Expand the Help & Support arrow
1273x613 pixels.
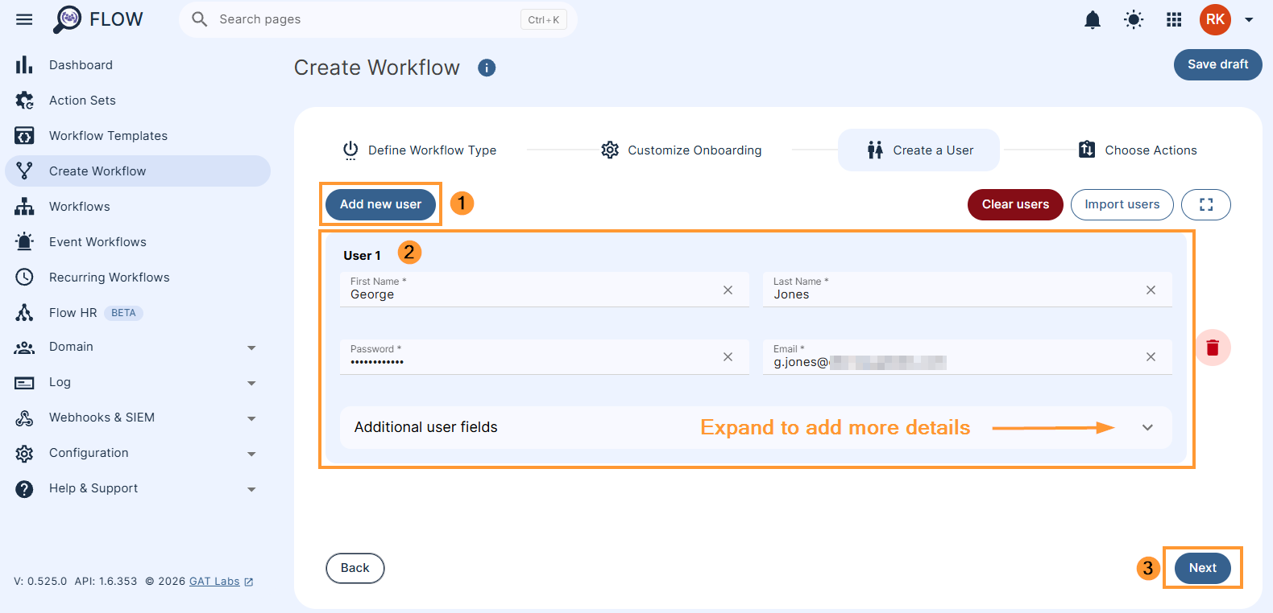click(x=251, y=490)
